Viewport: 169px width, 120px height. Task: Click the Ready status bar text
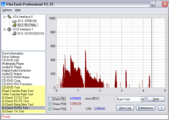(6, 117)
